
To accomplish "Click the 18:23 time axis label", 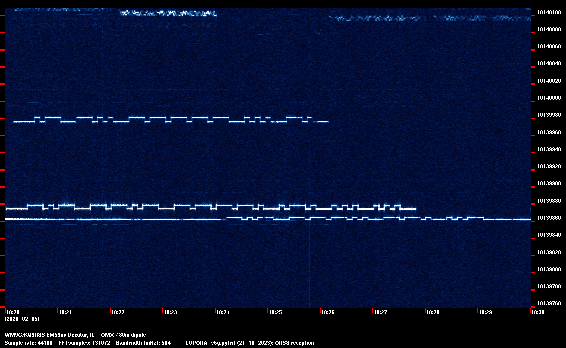I will pyautogui.click(x=170, y=312).
